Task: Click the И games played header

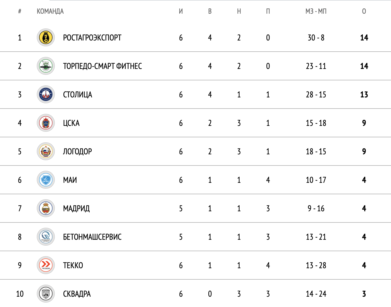Action: [181, 11]
